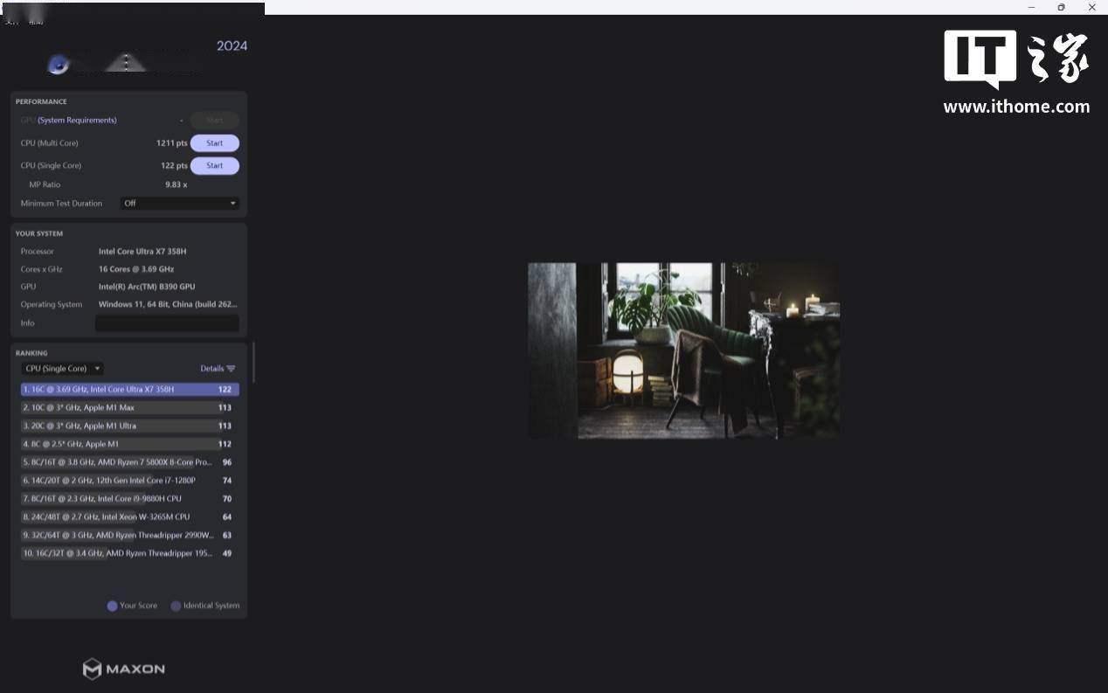Image resolution: width=1108 pixels, height=693 pixels.
Task: Click the Ranking panel scrollbar
Action: pos(253,363)
